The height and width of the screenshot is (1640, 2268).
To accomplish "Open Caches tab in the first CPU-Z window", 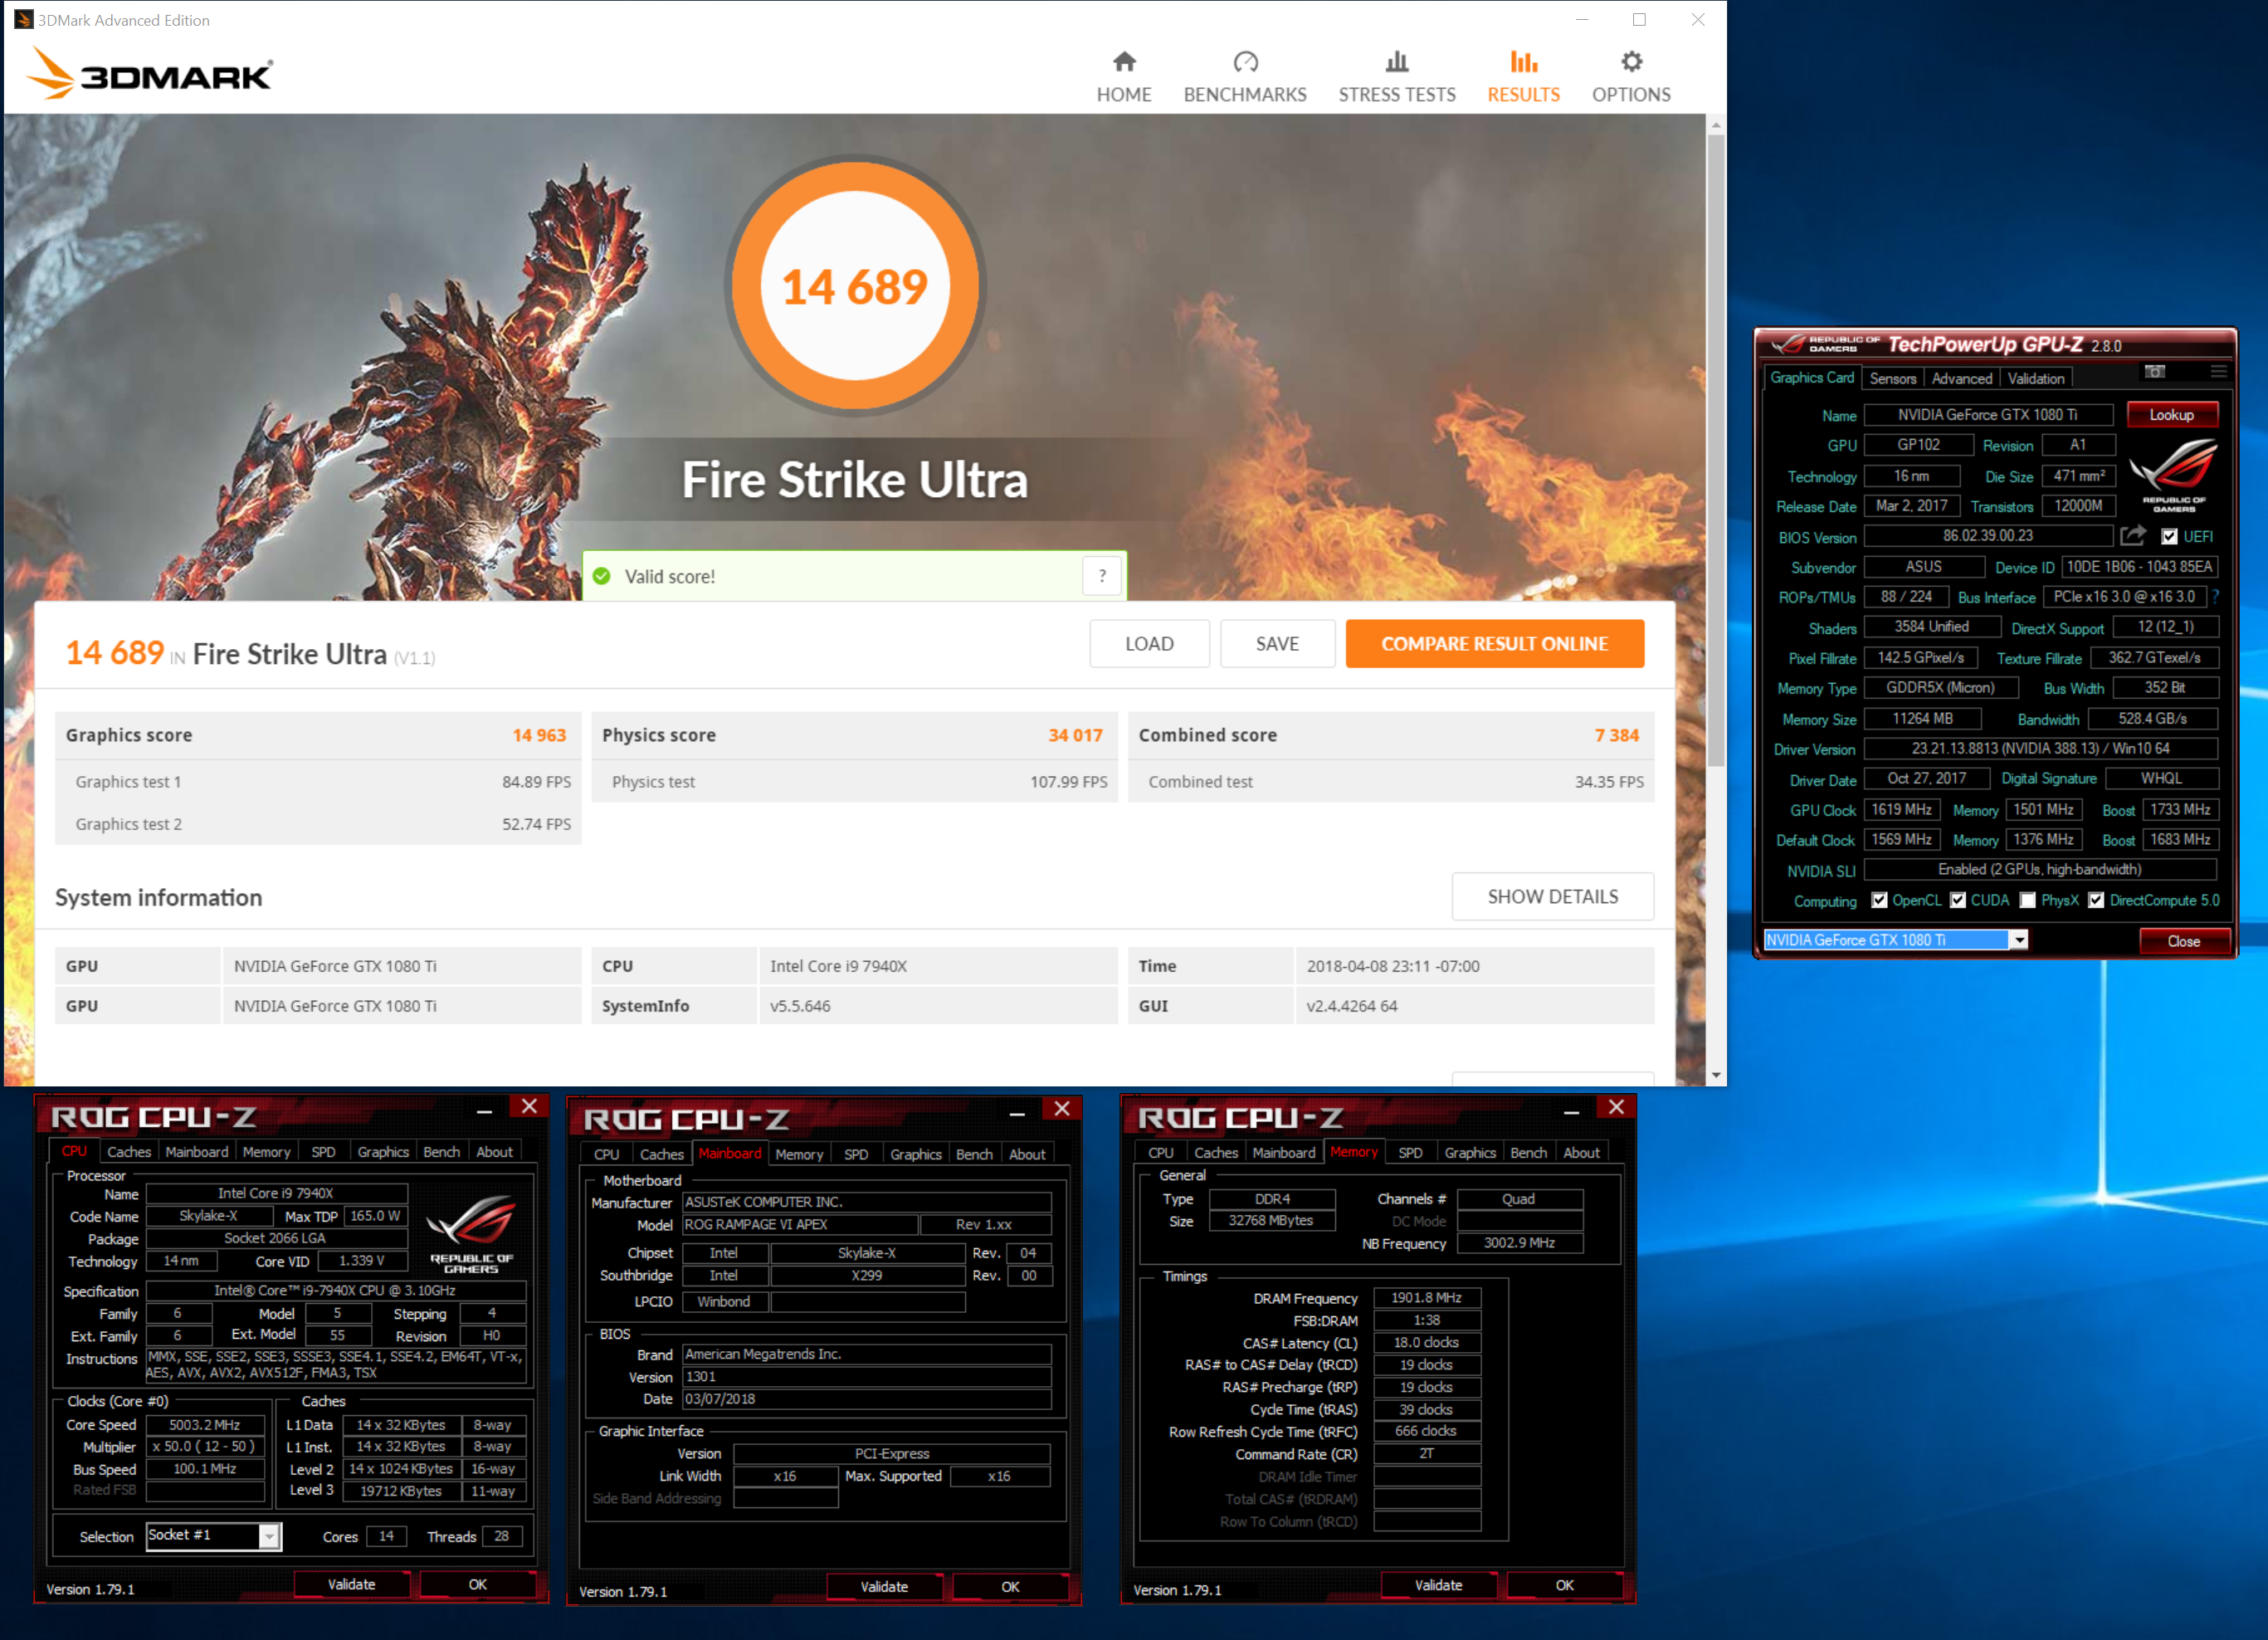I will pos(129,1151).
